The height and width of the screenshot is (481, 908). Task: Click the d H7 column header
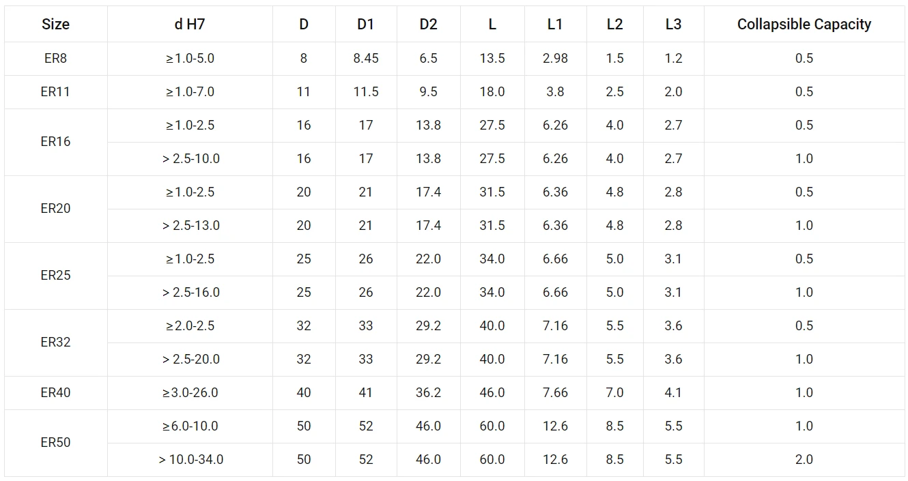coord(190,24)
